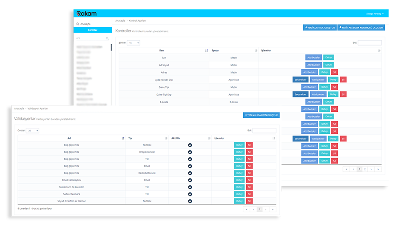404x227 pixels.
Task: Toggle Aktiflik check for Sadece Numara row
Action: [x=190, y=194]
